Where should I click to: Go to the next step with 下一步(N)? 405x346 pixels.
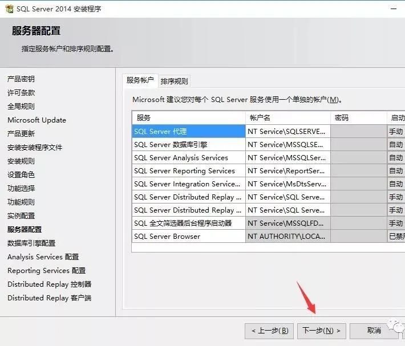point(321,331)
